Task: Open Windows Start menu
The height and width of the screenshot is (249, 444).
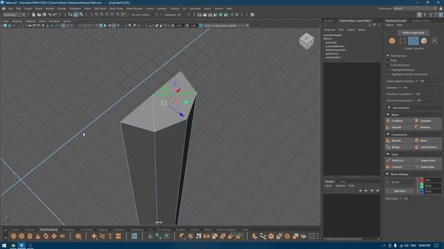Action: (x=4, y=246)
